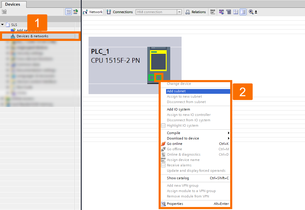The height and width of the screenshot is (210, 305).
Task: Select the Connections tool in toolbar
Action: (120, 12)
